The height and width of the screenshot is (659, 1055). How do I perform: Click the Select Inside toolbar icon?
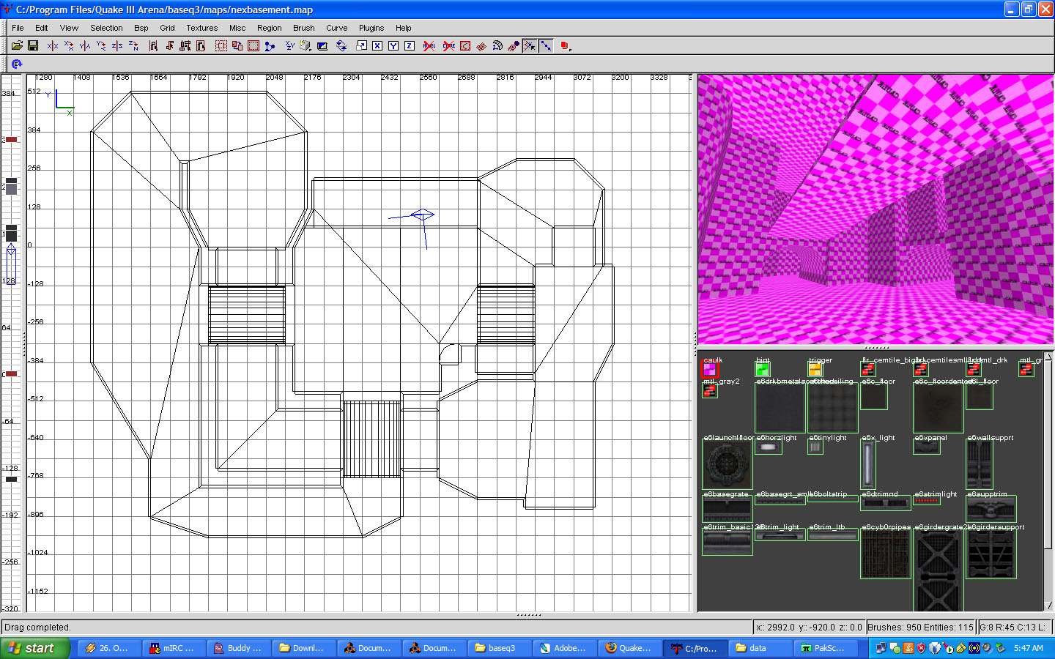(x=201, y=45)
